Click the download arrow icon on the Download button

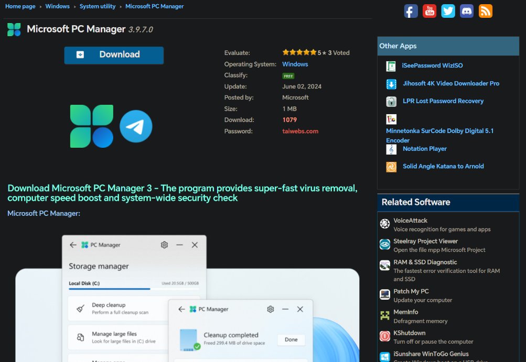coord(80,54)
